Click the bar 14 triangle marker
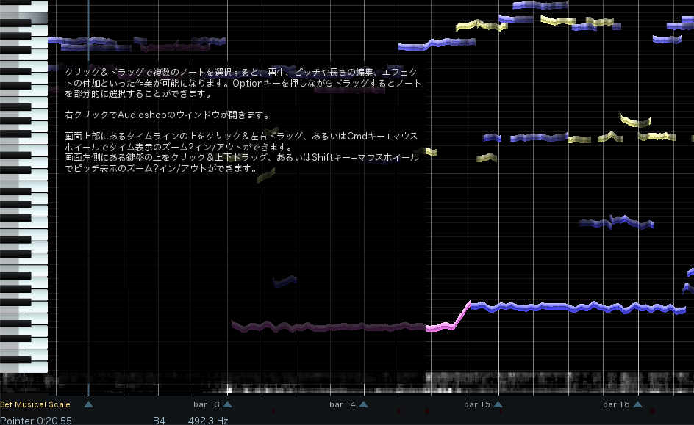 (x=363, y=404)
